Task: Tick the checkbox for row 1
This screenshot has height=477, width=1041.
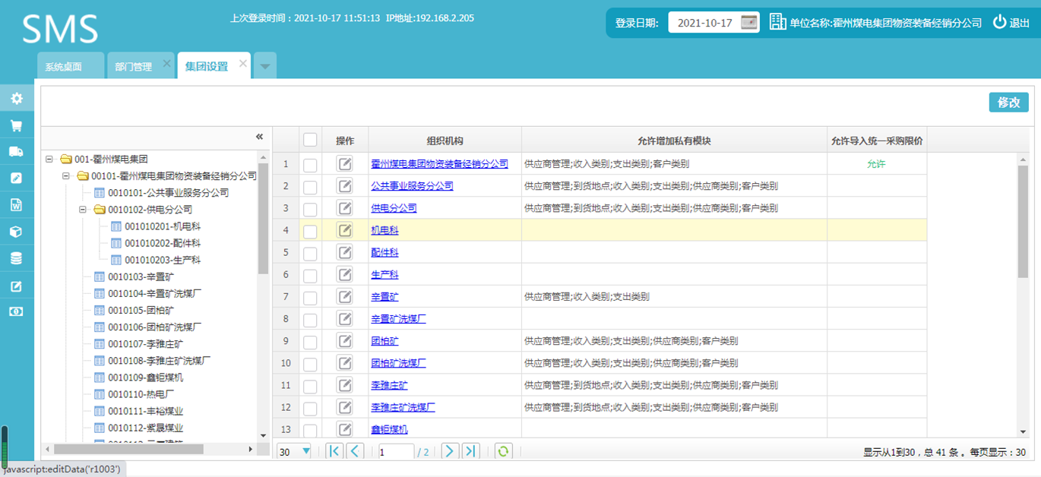Action: pos(310,164)
